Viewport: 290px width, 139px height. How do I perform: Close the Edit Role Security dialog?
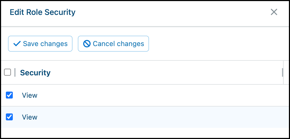[x=274, y=12]
